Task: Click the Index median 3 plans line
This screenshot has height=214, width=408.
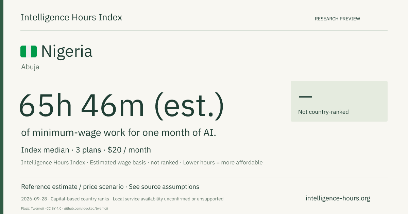Action: coord(86,150)
